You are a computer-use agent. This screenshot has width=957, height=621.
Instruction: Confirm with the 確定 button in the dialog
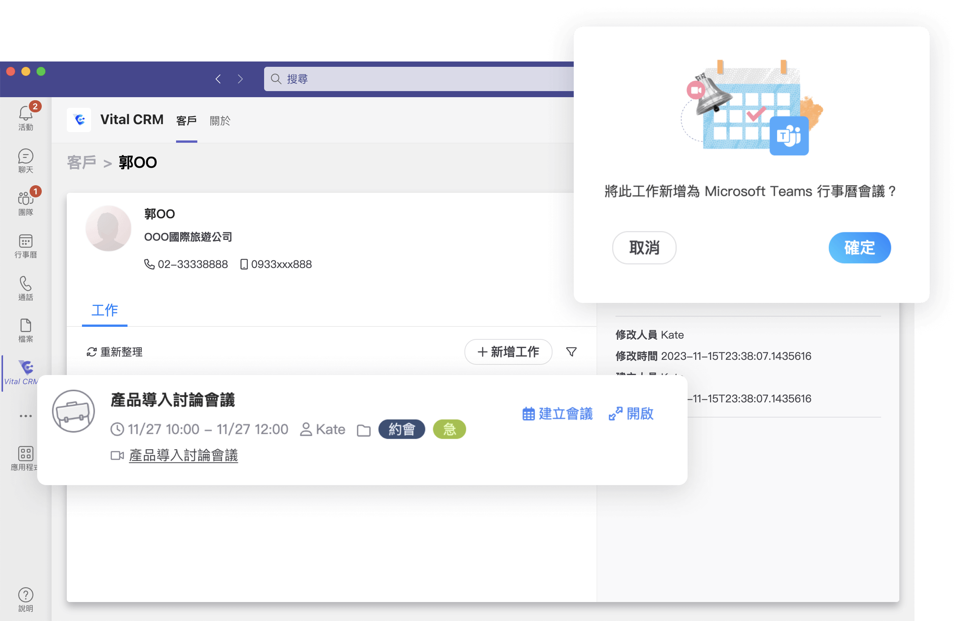[x=859, y=248]
